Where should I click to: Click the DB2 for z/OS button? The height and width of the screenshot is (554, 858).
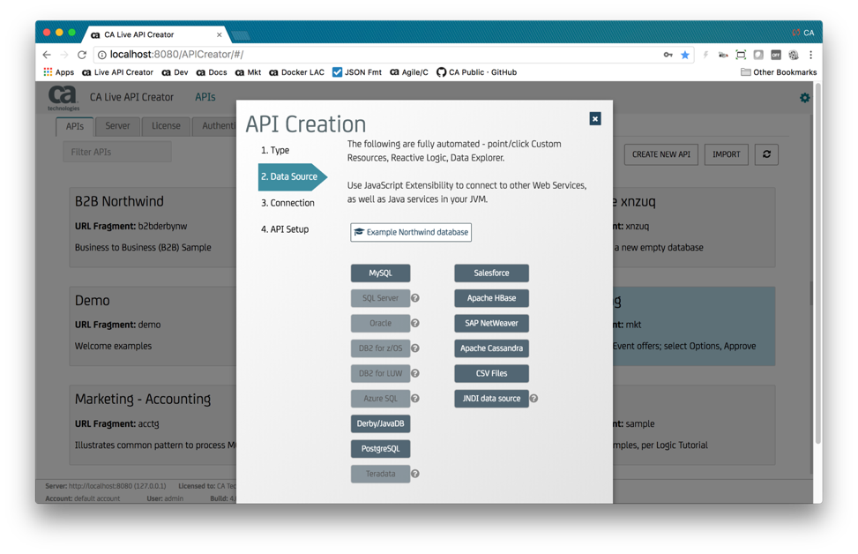(380, 348)
